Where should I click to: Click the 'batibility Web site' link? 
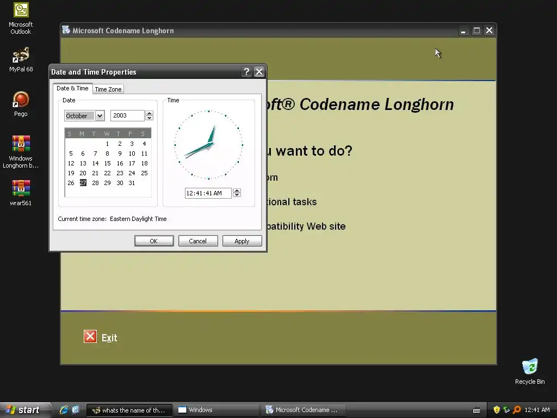pyautogui.click(x=306, y=226)
